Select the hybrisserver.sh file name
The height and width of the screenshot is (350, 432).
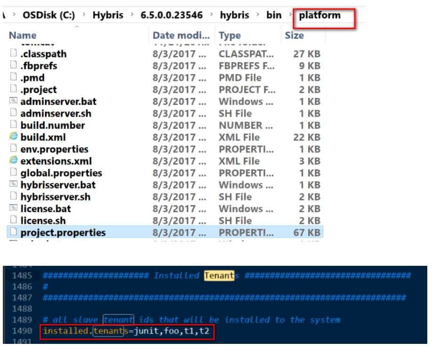[x=56, y=197]
